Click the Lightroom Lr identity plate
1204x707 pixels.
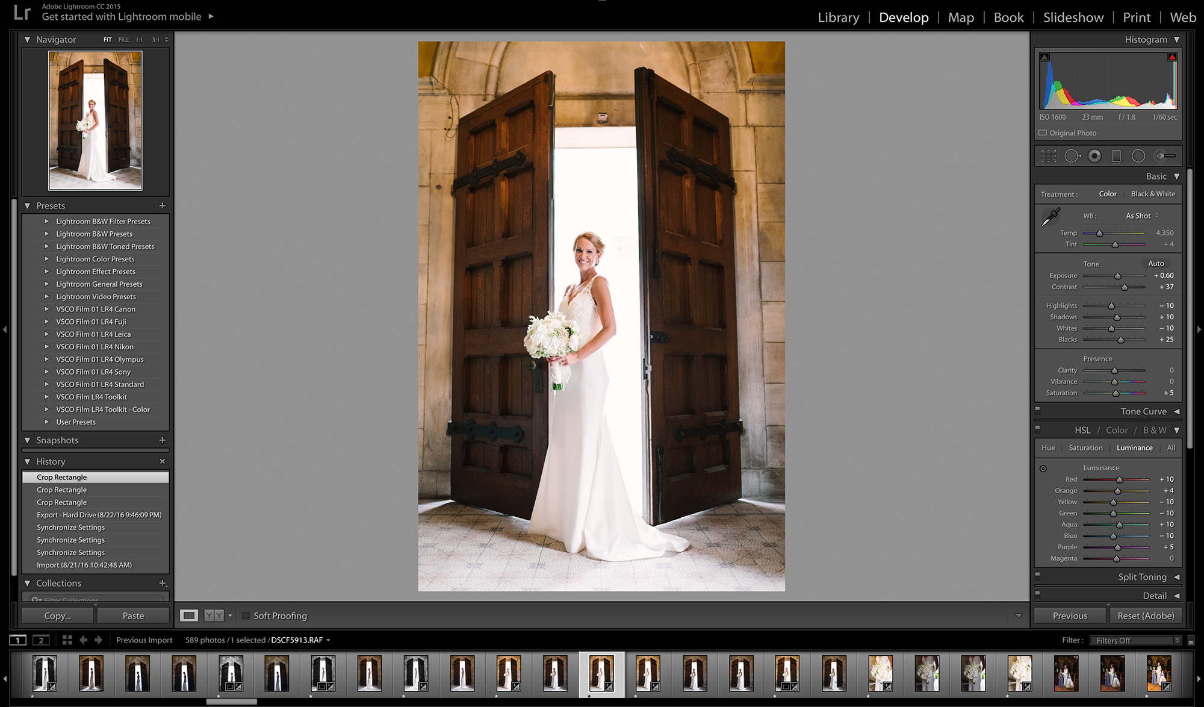(x=22, y=13)
